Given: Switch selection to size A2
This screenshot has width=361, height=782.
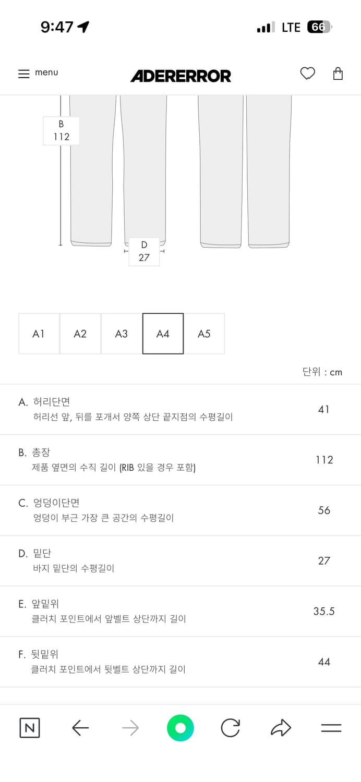Looking at the screenshot, I should (80, 334).
